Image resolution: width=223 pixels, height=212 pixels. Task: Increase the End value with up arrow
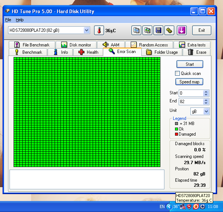(x=206, y=100)
